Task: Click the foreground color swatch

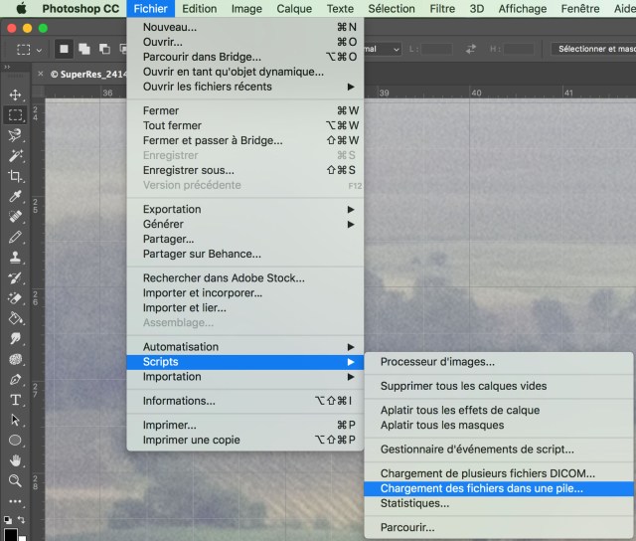Action: (x=10, y=534)
